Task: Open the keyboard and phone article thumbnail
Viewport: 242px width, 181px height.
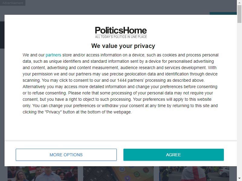Action: [x=118, y=174]
